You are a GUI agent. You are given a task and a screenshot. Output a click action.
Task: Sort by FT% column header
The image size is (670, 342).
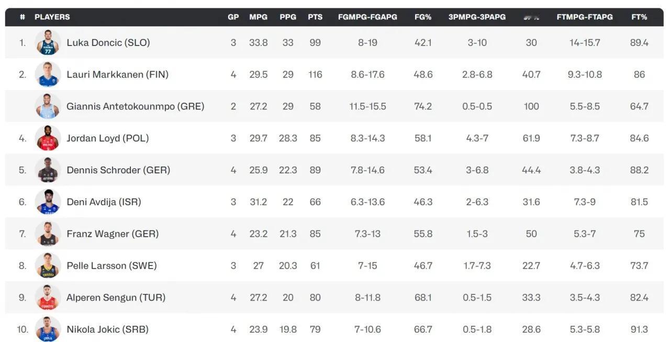(x=639, y=17)
